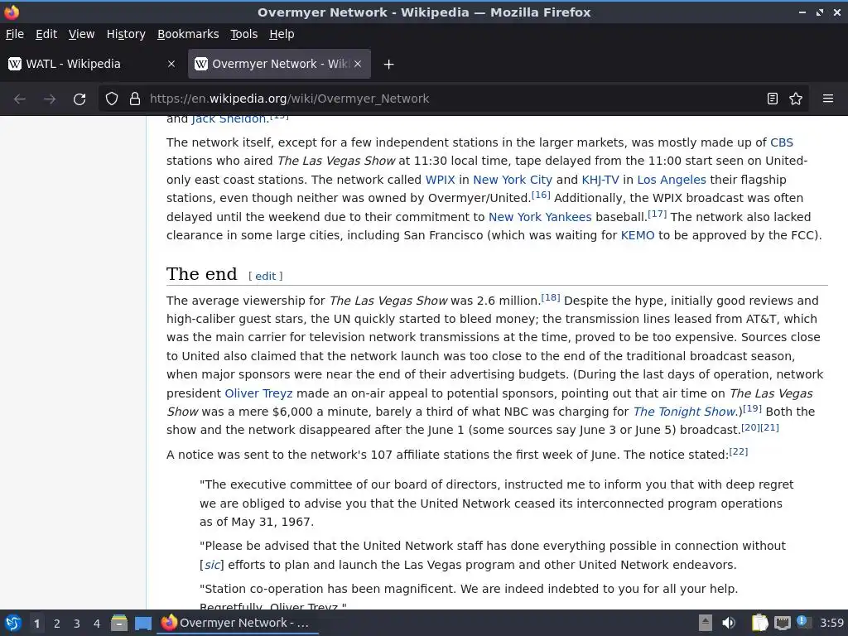
Task: Open the tracking protection shield icon
Action: pyautogui.click(x=112, y=99)
